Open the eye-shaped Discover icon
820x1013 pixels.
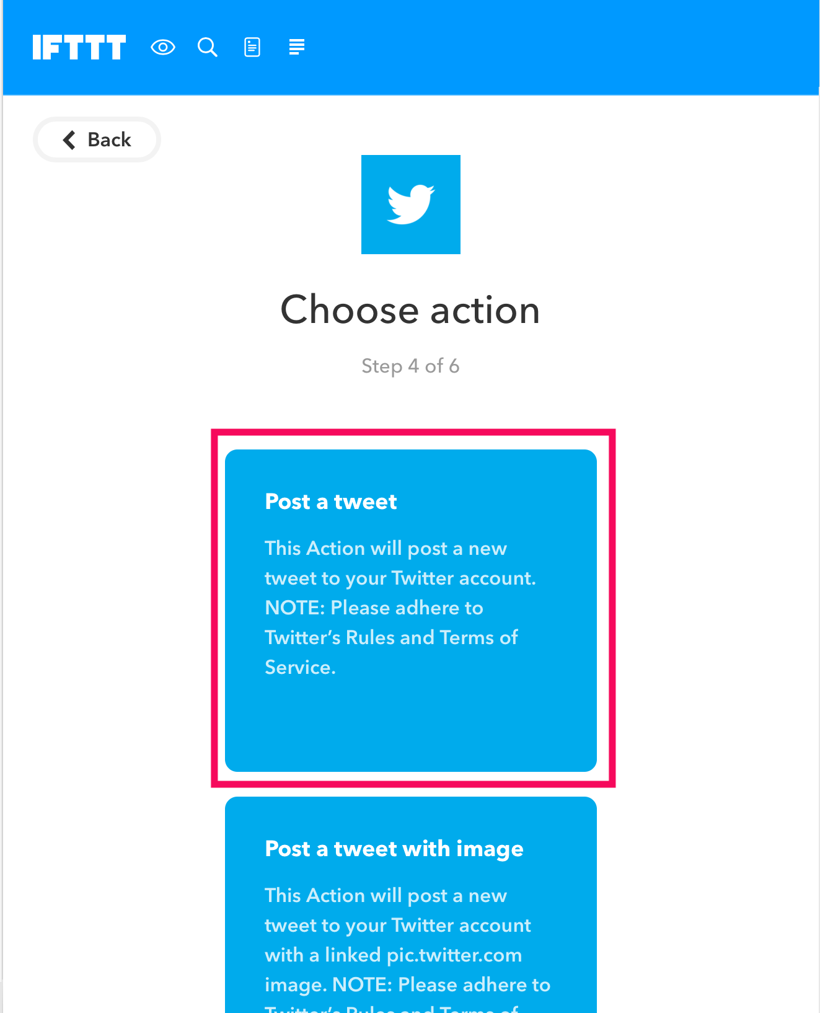(x=163, y=47)
